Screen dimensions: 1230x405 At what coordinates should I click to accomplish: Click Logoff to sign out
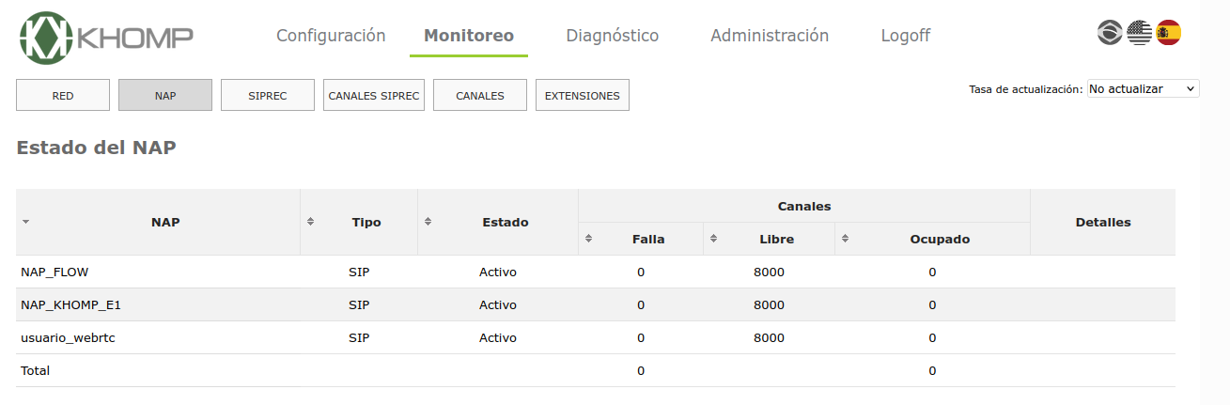pyautogui.click(x=905, y=36)
